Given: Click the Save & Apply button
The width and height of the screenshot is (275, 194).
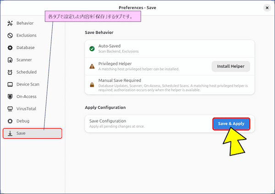Looking at the screenshot, I should tap(231, 124).
